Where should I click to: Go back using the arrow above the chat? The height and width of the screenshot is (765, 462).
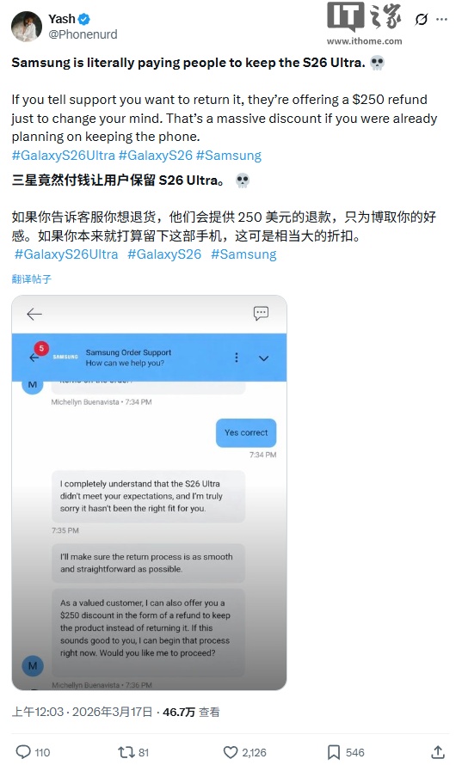pos(34,315)
